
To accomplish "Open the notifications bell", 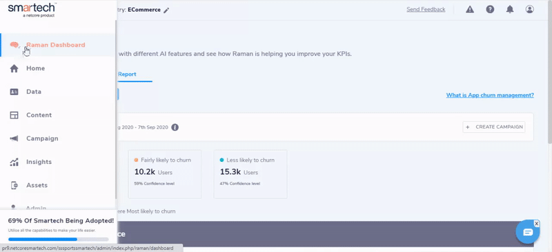I will (x=510, y=10).
